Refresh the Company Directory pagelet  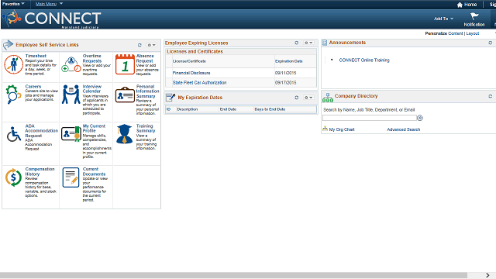point(491,96)
